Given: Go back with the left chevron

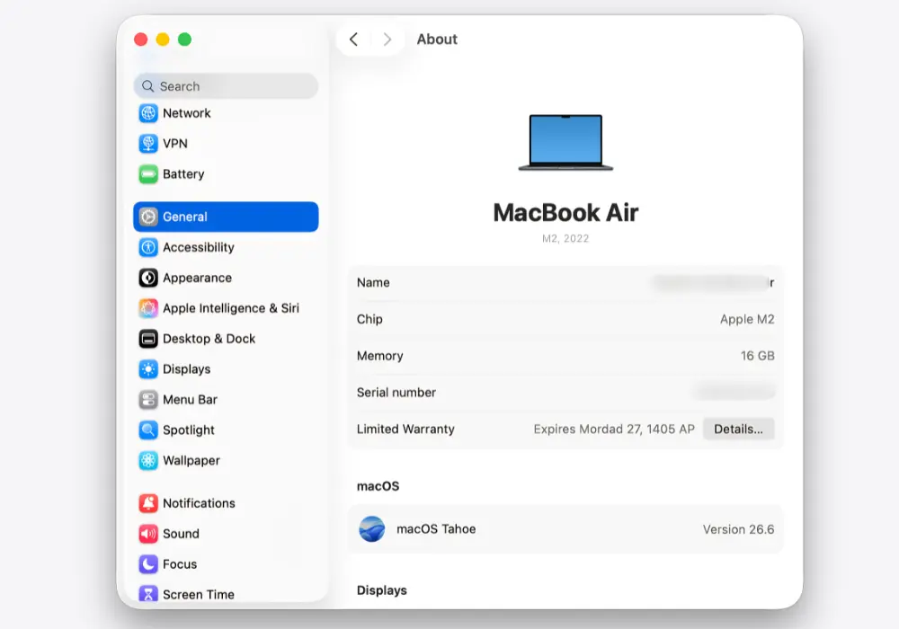Looking at the screenshot, I should click(353, 40).
